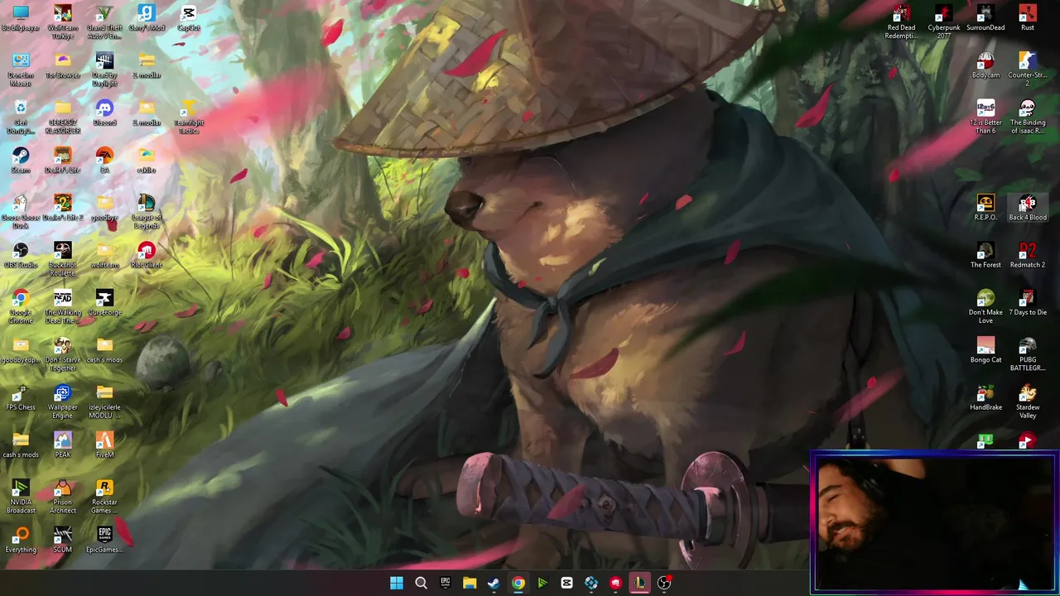Open Grand Theft Auto V shortcut
The width and height of the screenshot is (1060, 596).
[104, 22]
